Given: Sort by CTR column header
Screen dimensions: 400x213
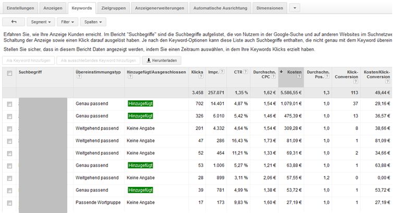Looking at the screenshot, I should click(x=238, y=72).
